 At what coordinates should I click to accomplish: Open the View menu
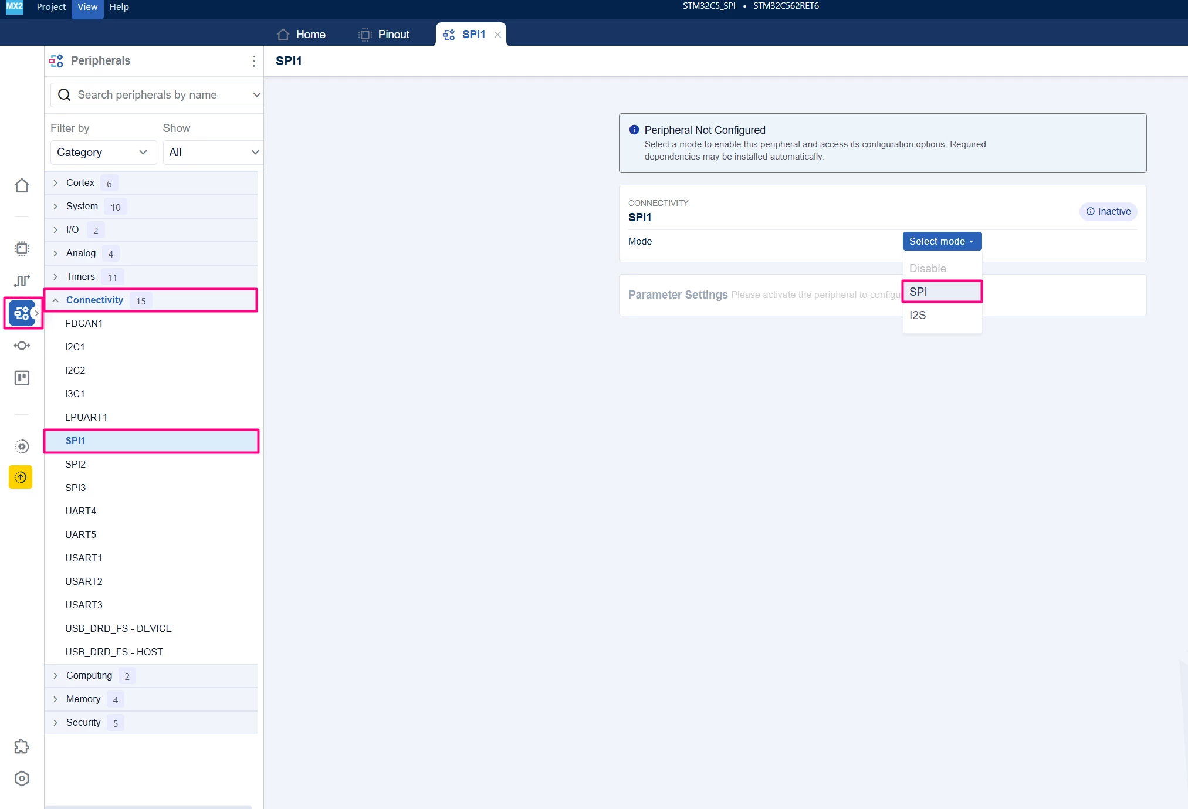tap(87, 7)
